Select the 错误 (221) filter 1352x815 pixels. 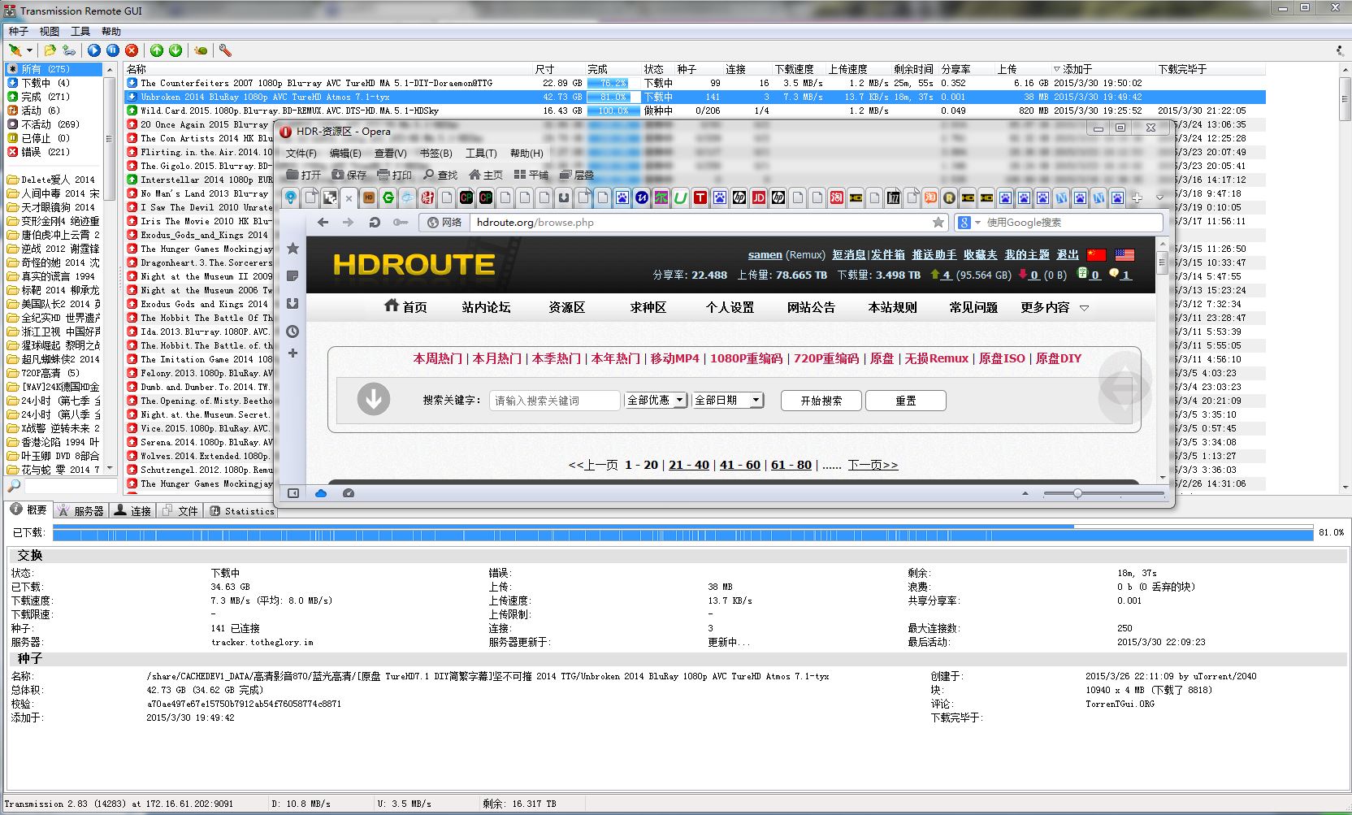45,152
